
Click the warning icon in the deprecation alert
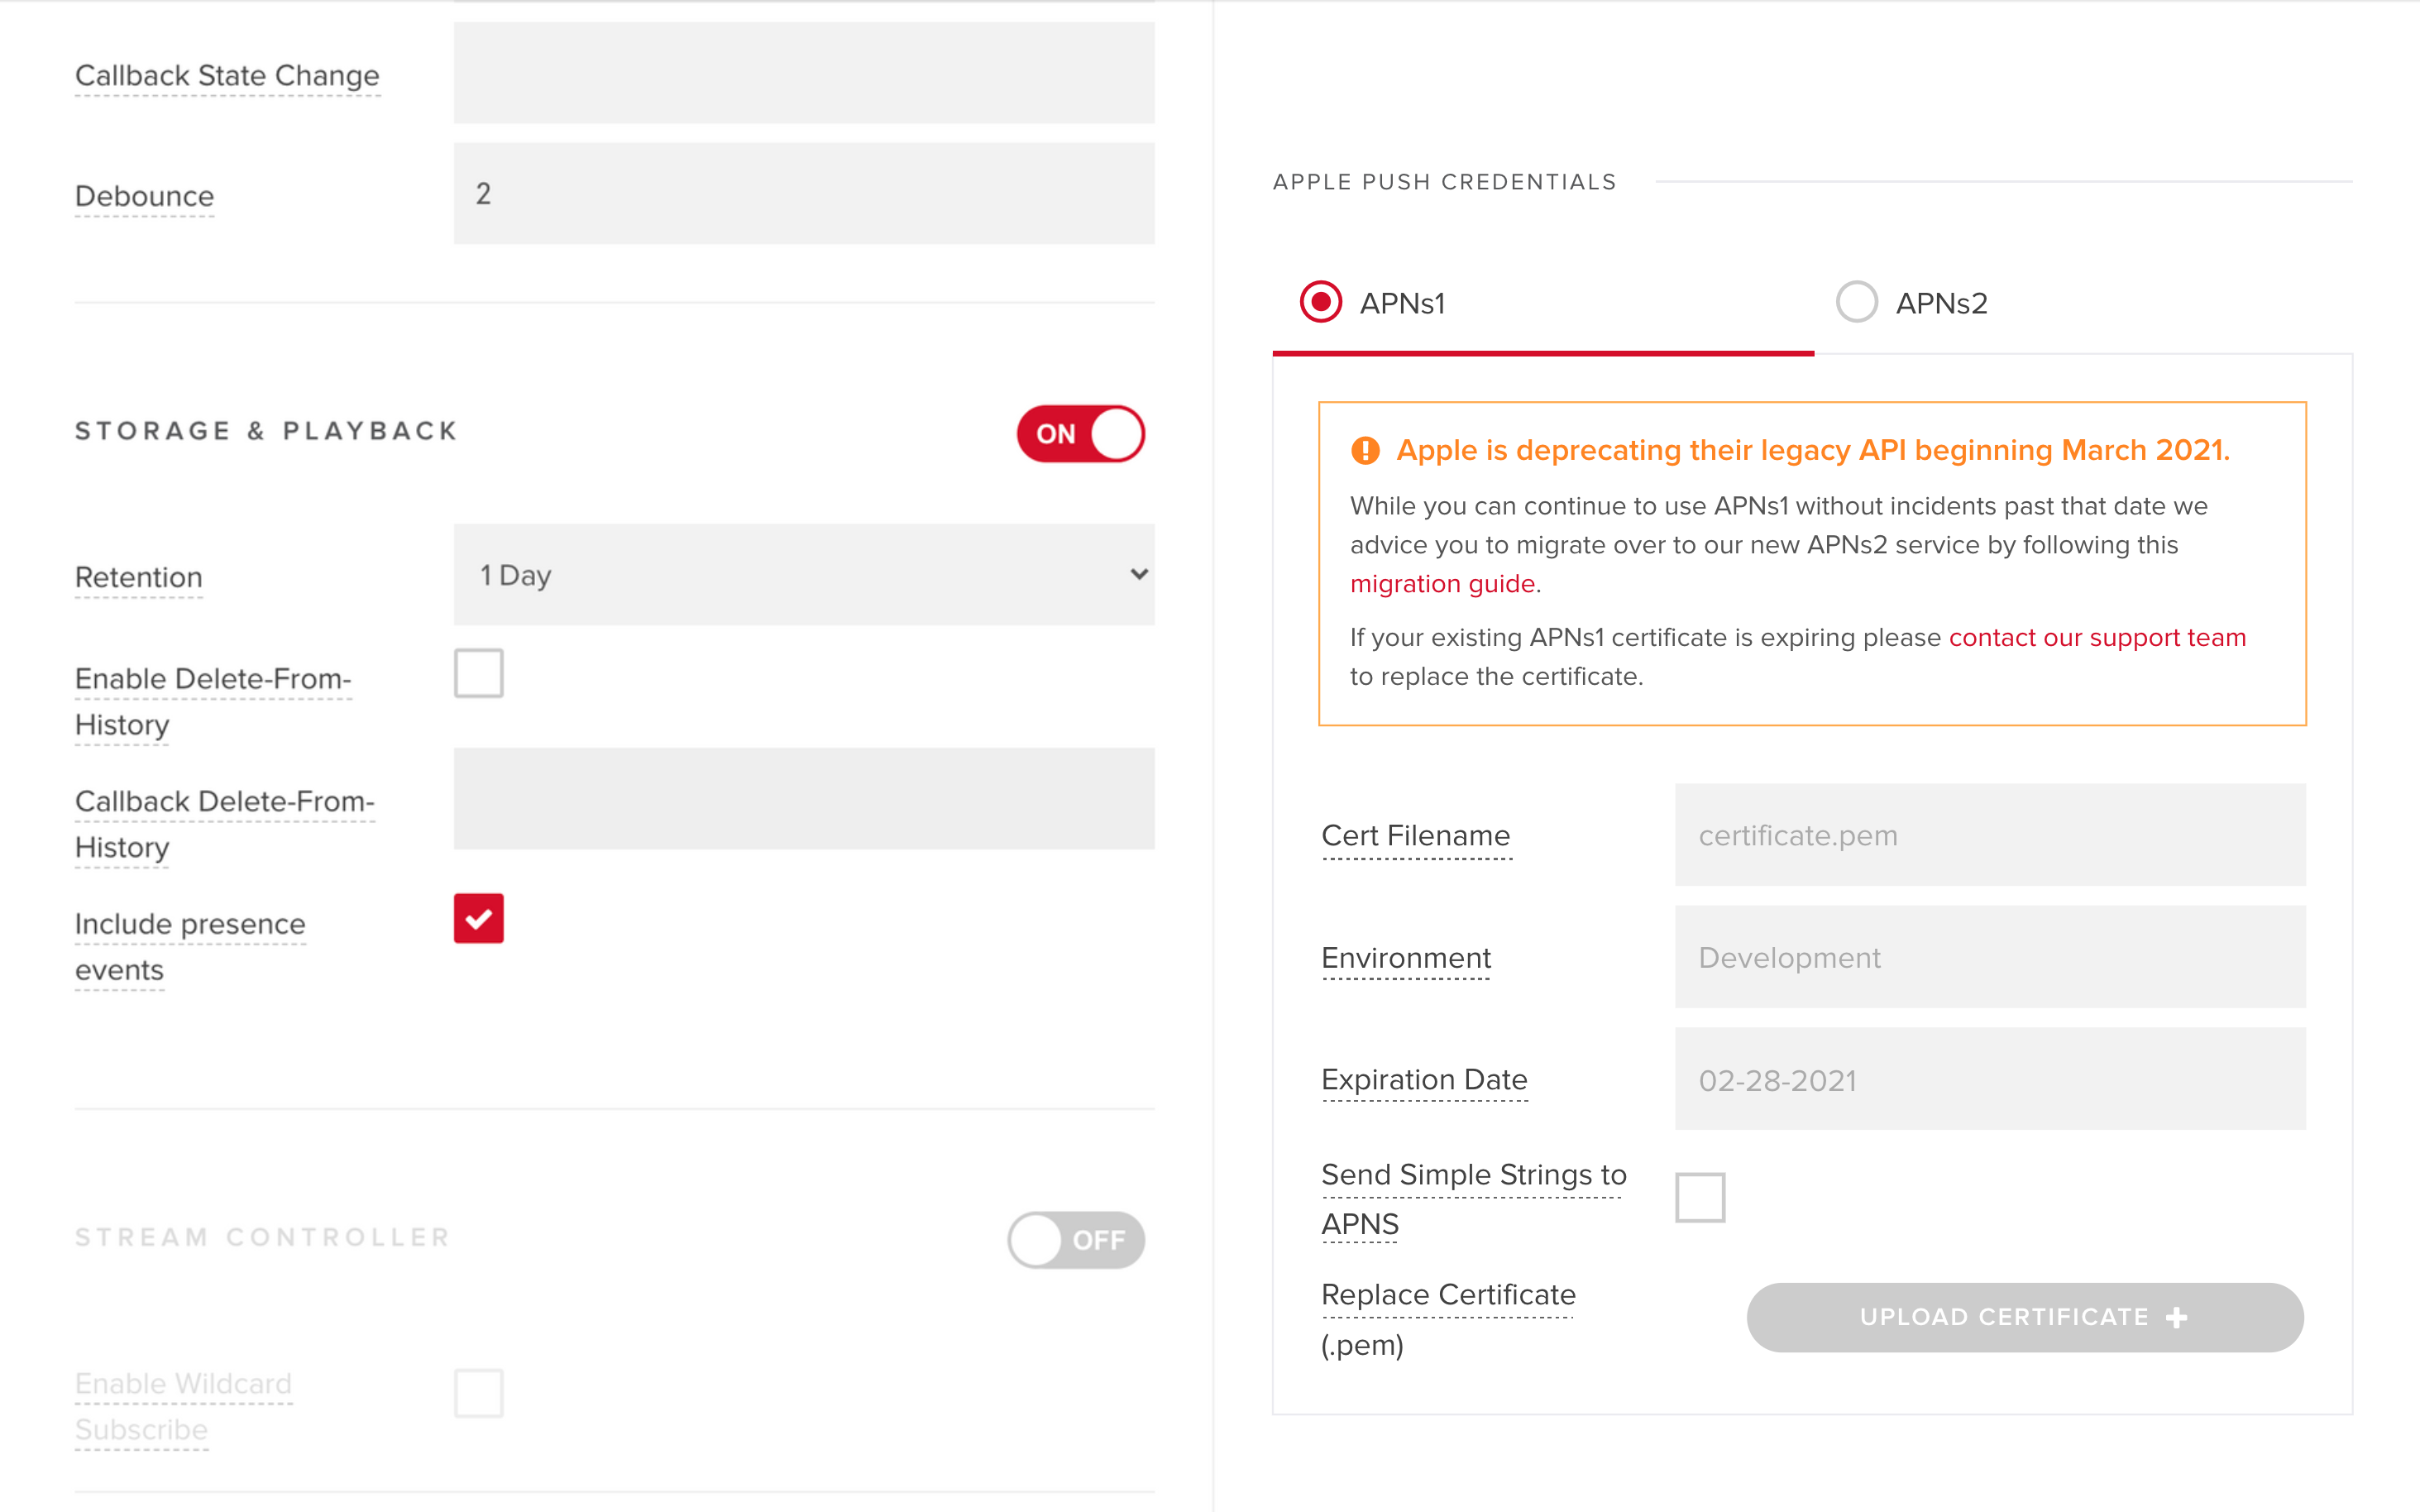click(x=1366, y=451)
